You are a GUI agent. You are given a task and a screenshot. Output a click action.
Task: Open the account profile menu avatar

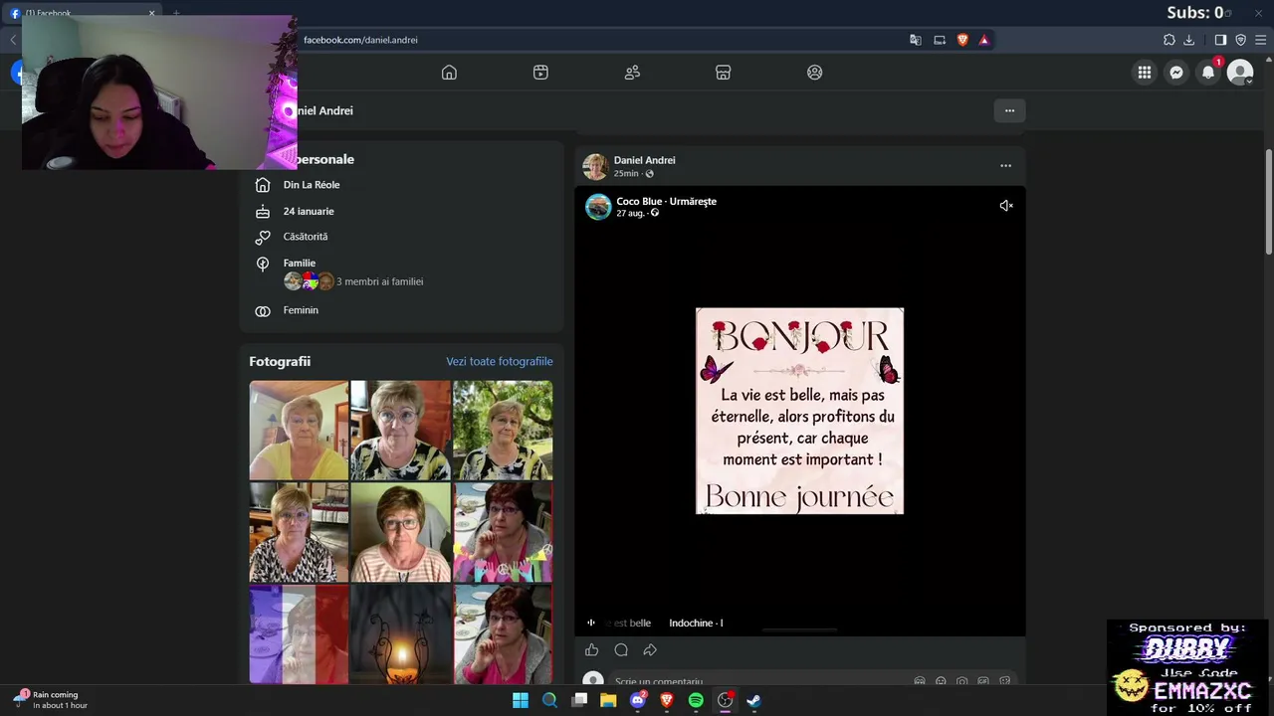[1240, 73]
